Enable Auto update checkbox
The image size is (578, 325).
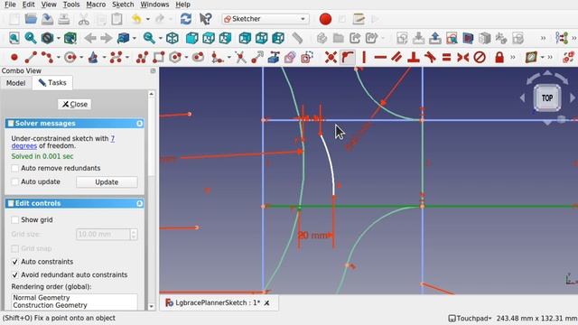(x=14, y=182)
